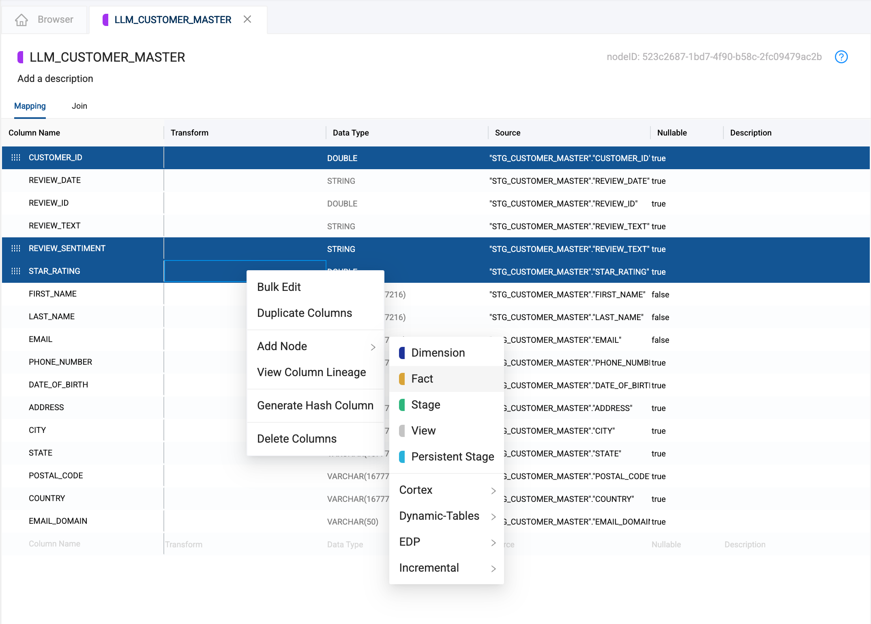The height and width of the screenshot is (624, 871).
Task: Switch to the Join tab
Action: pos(79,106)
